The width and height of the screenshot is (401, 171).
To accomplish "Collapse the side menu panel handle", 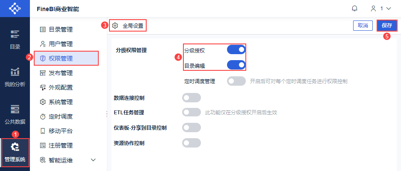I will pos(106,113).
